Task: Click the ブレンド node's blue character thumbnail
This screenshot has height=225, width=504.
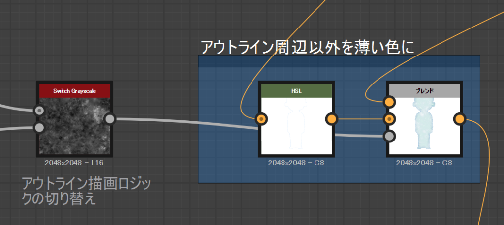Action: 424,125
